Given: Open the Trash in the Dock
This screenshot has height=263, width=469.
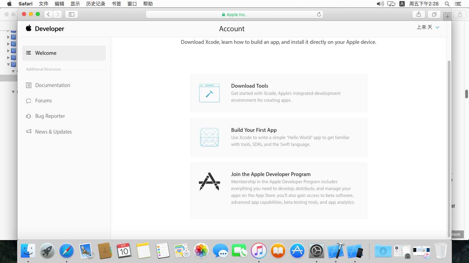Looking at the screenshot, I should coord(441,251).
